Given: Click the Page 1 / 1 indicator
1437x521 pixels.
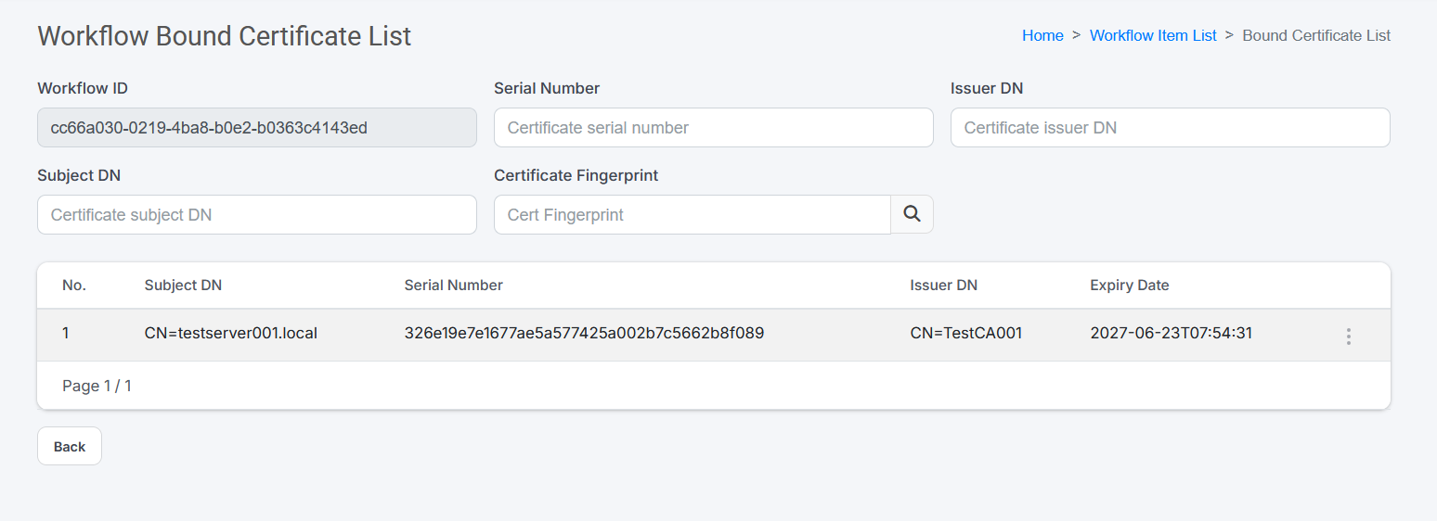Looking at the screenshot, I should click(x=97, y=386).
